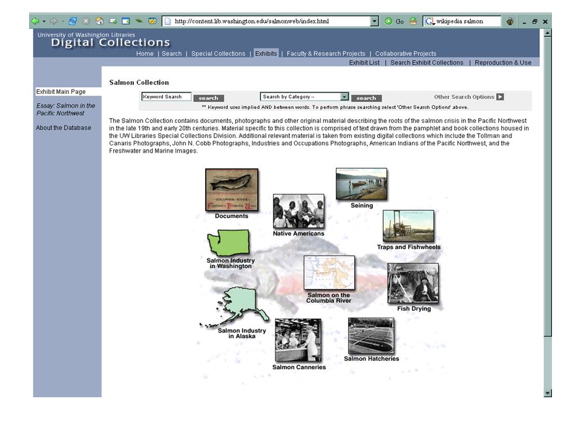581x436 pixels.
Task: Open the essay 'Salmon in the Pacific Northwest'
Action: point(65,110)
